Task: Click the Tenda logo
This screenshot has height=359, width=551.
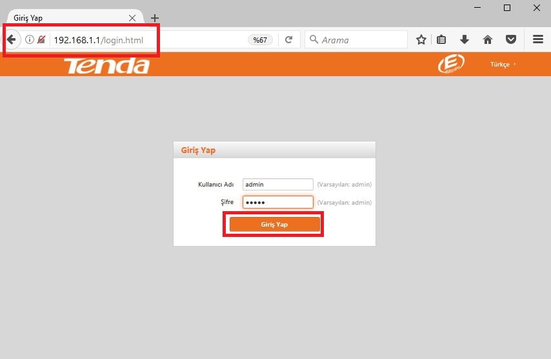Action: [106, 65]
